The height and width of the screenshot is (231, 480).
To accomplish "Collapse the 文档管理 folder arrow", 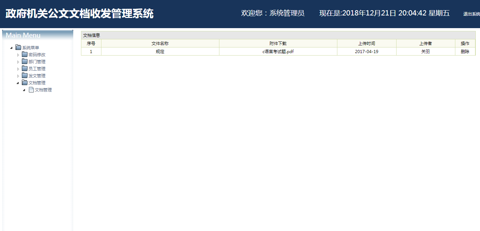I will click(18, 83).
